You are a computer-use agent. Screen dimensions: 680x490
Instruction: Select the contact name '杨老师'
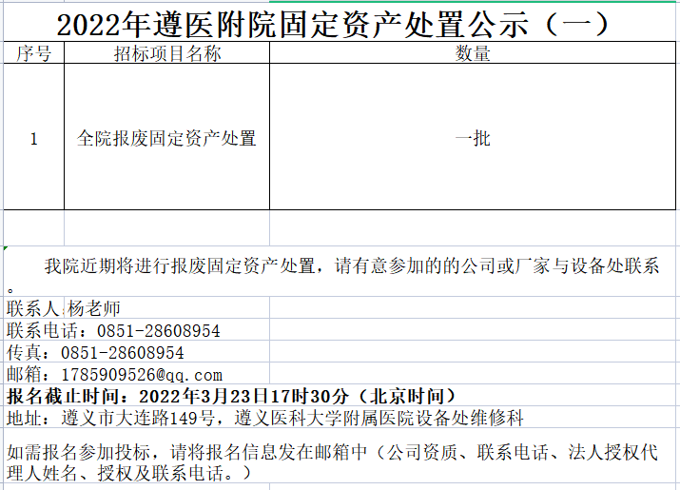click(x=94, y=308)
